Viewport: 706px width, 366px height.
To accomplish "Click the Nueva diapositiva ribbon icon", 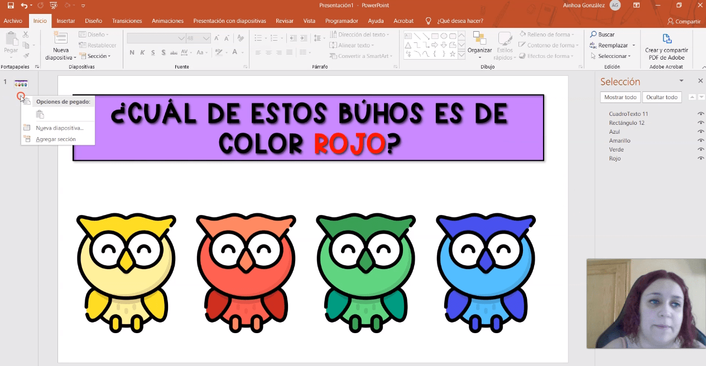I will 60,38.
